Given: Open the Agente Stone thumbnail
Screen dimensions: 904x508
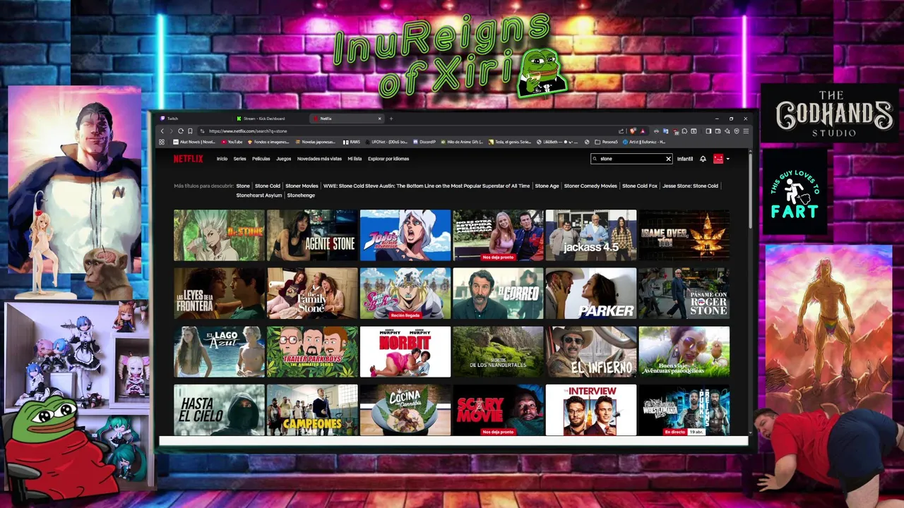Looking at the screenshot, I should 312,235.
